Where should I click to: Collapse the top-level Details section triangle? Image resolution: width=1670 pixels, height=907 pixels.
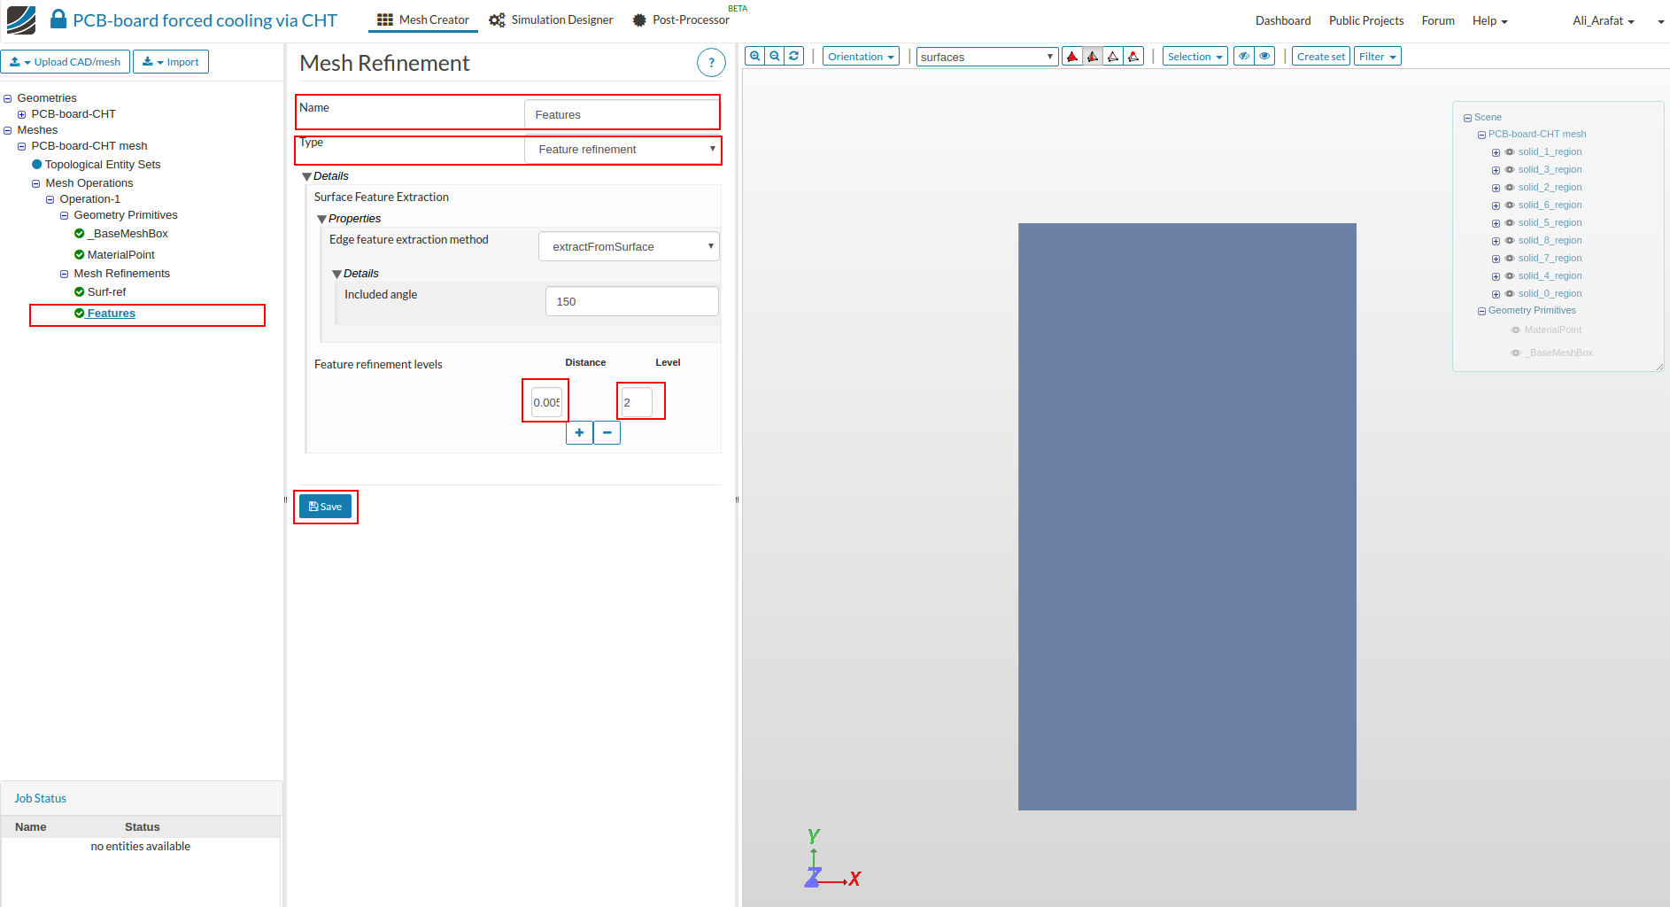click(x=306, y=177)
